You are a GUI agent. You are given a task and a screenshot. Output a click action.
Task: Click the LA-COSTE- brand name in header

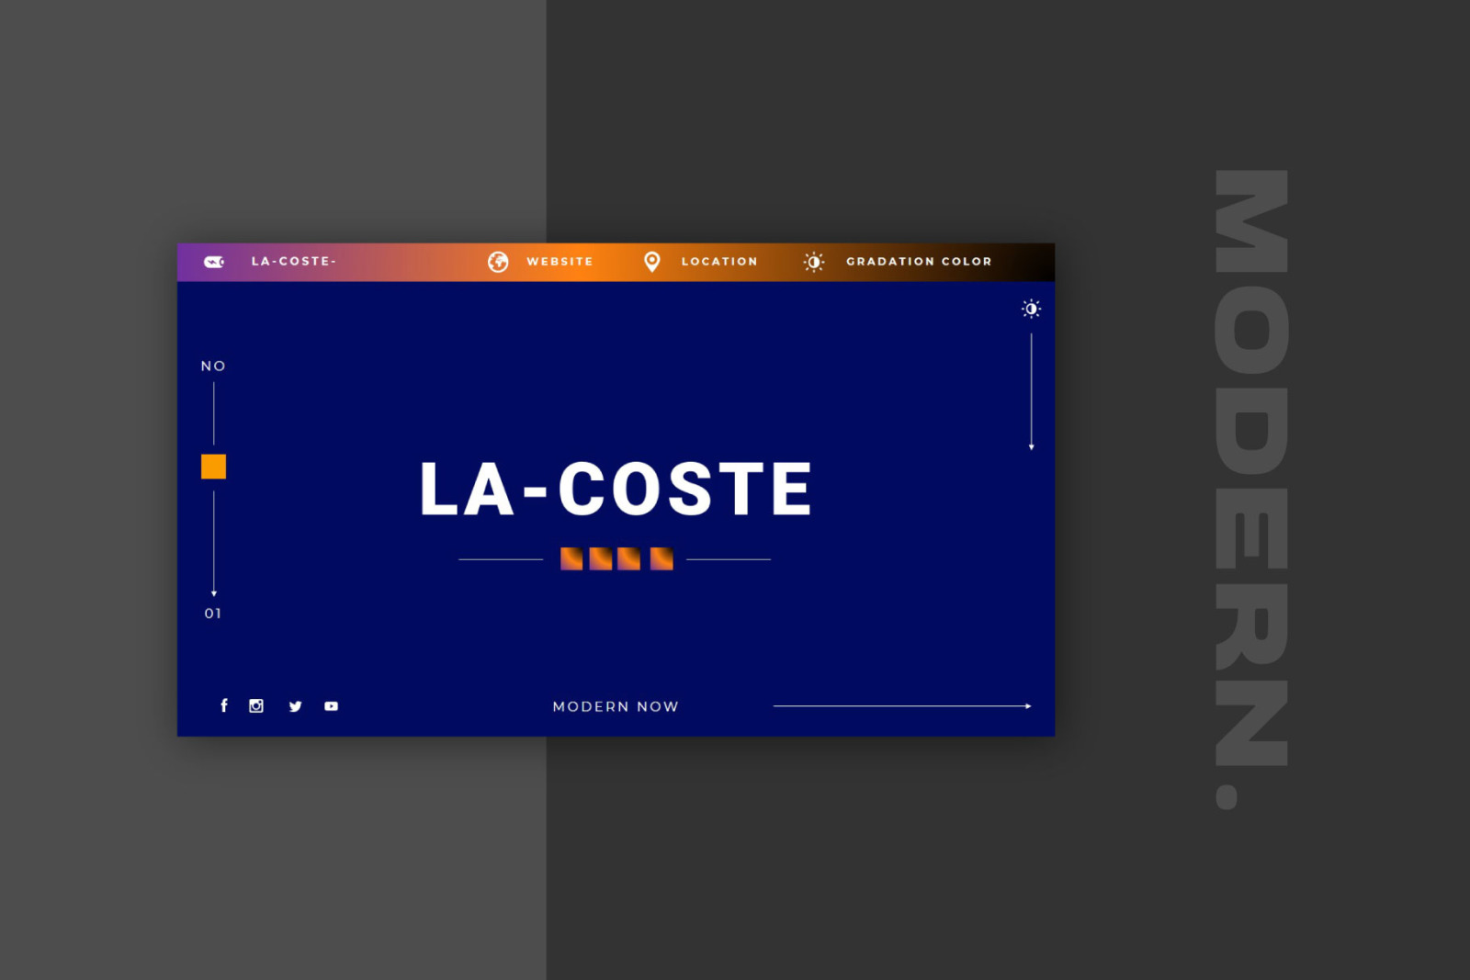pyautogui.click(x=294, y=262)
